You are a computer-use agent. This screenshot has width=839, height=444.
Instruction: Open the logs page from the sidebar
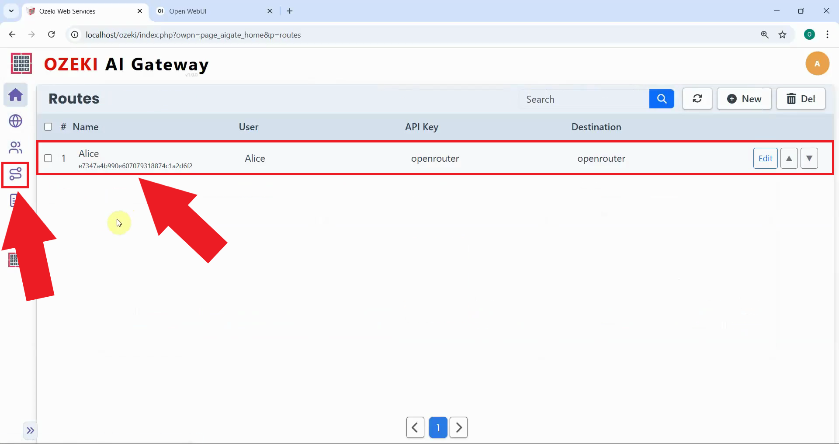pyautogui.click(x=14, y=201)
